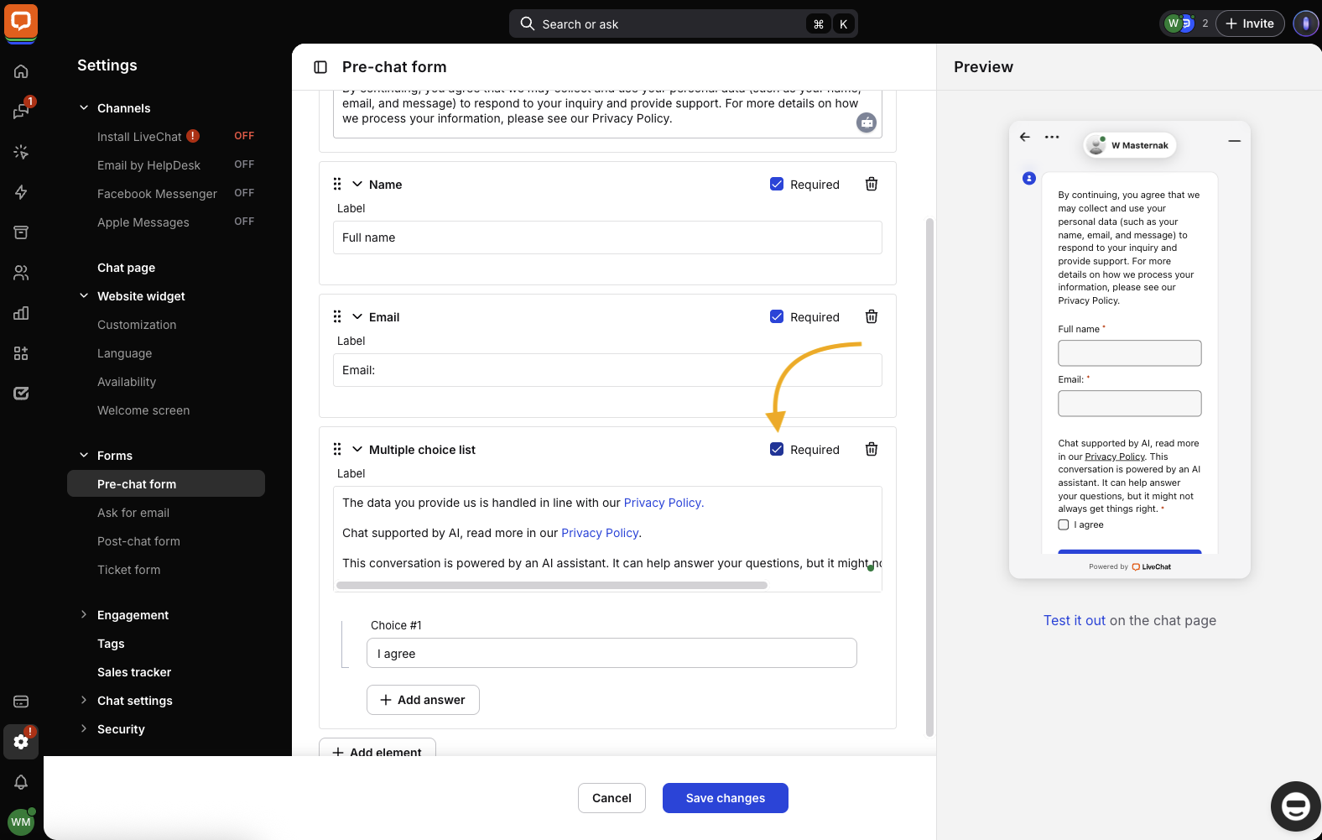Check I agree box in preview
This screenshot has width=1322, height=840.
[x=1064, y=524]
